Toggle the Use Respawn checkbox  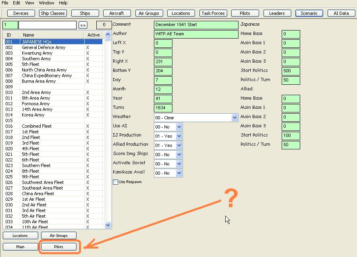click(115, 182)
